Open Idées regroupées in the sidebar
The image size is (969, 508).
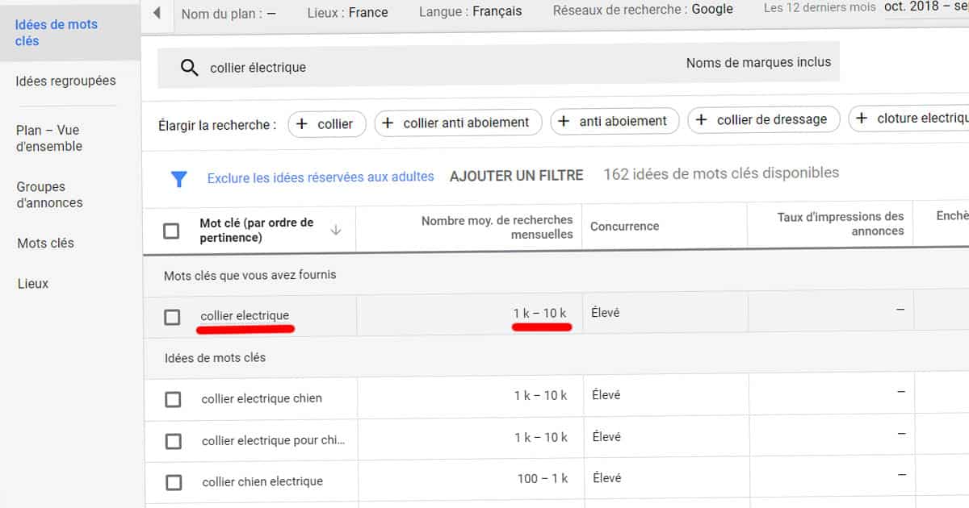(65, 81)
